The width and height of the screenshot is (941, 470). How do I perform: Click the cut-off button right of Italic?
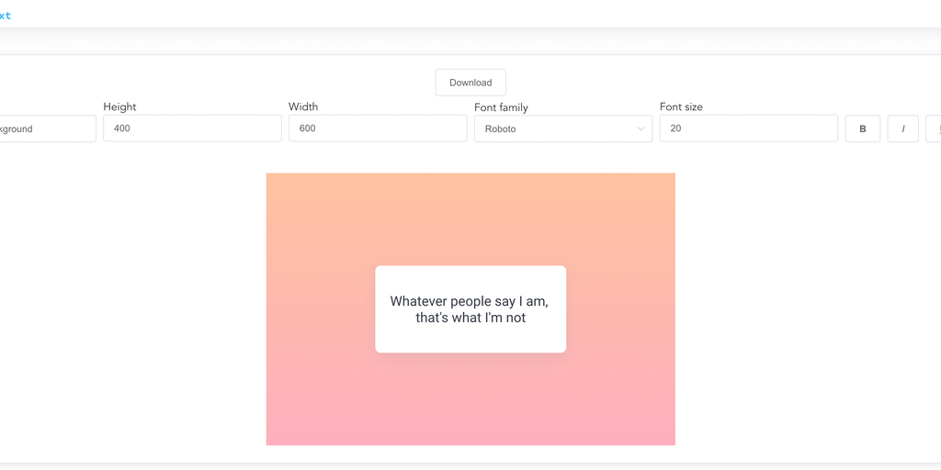pos(934,129)
